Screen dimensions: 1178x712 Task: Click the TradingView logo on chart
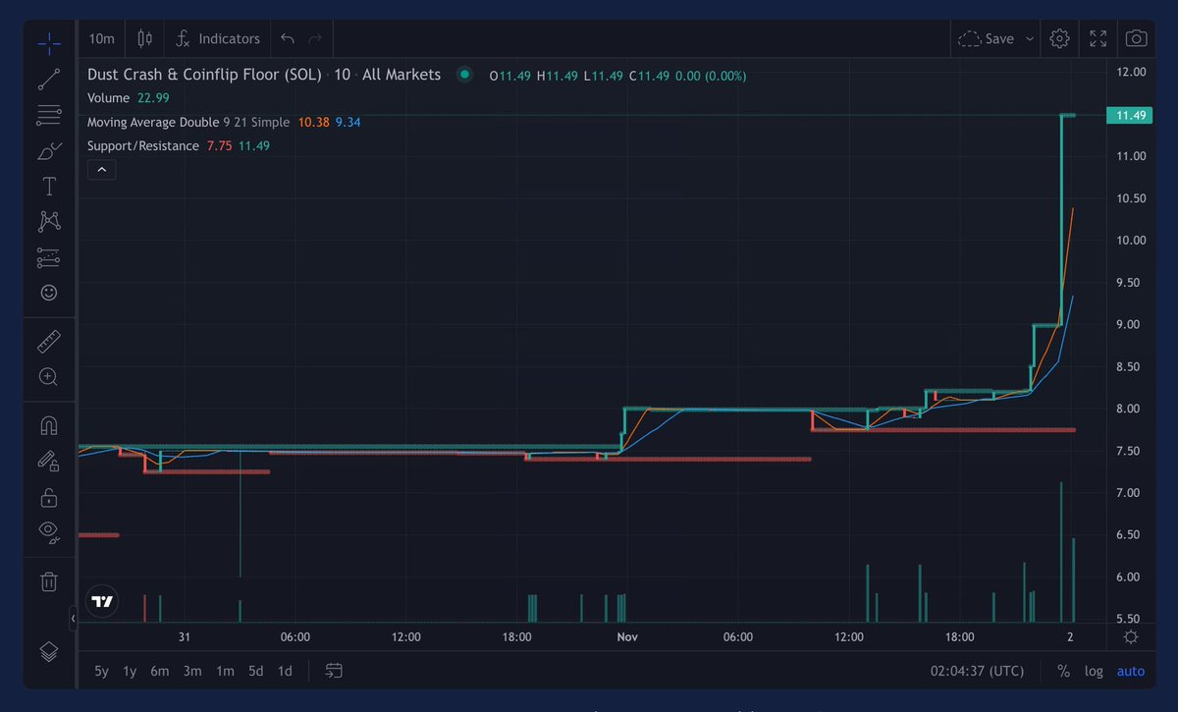(x=102, y=601)
